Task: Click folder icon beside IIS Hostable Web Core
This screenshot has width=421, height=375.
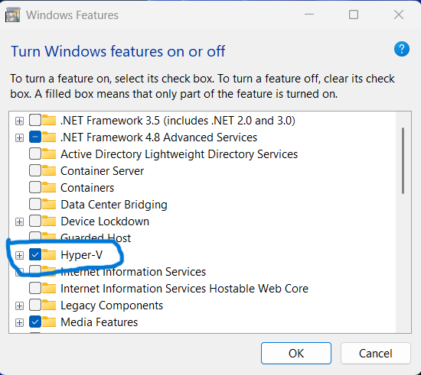Action: (x=49, y=288)
